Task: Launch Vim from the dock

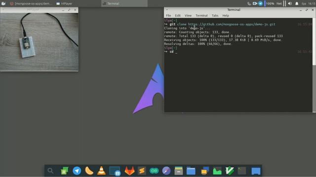Action: [x=230, y=171]
